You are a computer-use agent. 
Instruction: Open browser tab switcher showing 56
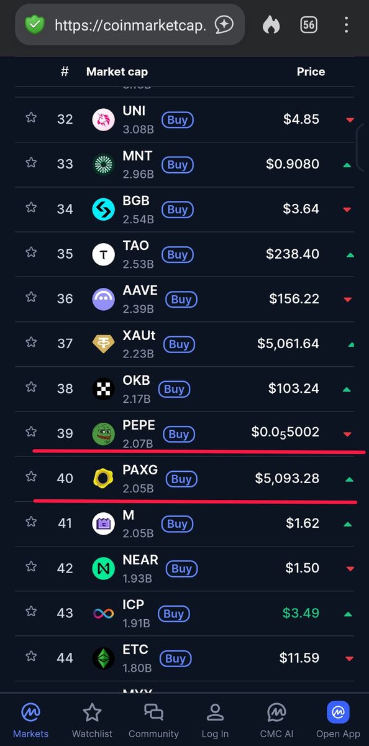point(309,25)
